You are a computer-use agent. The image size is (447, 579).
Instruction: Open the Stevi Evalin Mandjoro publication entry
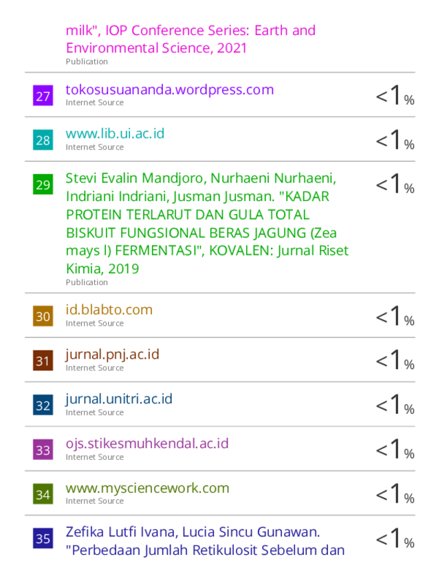coord(207,223)
